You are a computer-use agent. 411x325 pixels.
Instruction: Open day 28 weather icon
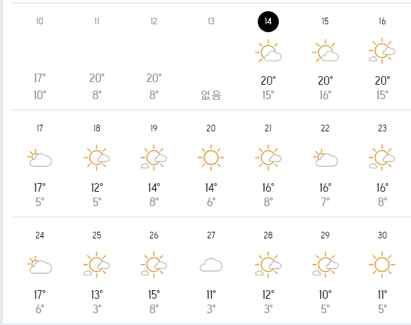point(268,265)
